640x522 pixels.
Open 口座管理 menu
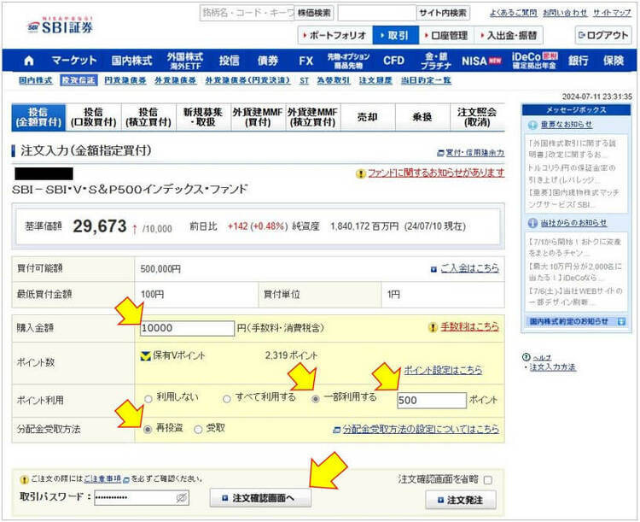tap(447, 36)
